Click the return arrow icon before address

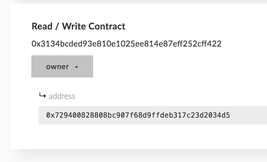(x=43, y=95)
